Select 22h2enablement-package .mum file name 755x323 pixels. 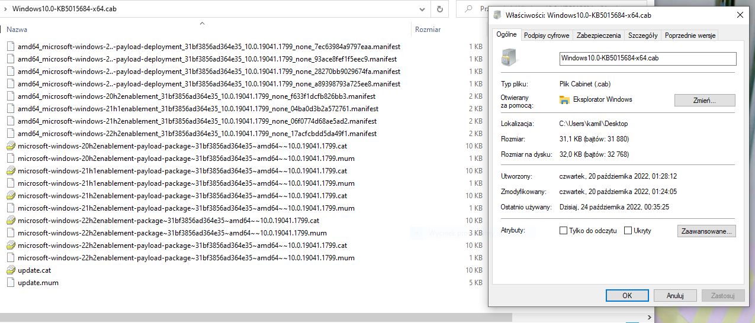[172, 233]
